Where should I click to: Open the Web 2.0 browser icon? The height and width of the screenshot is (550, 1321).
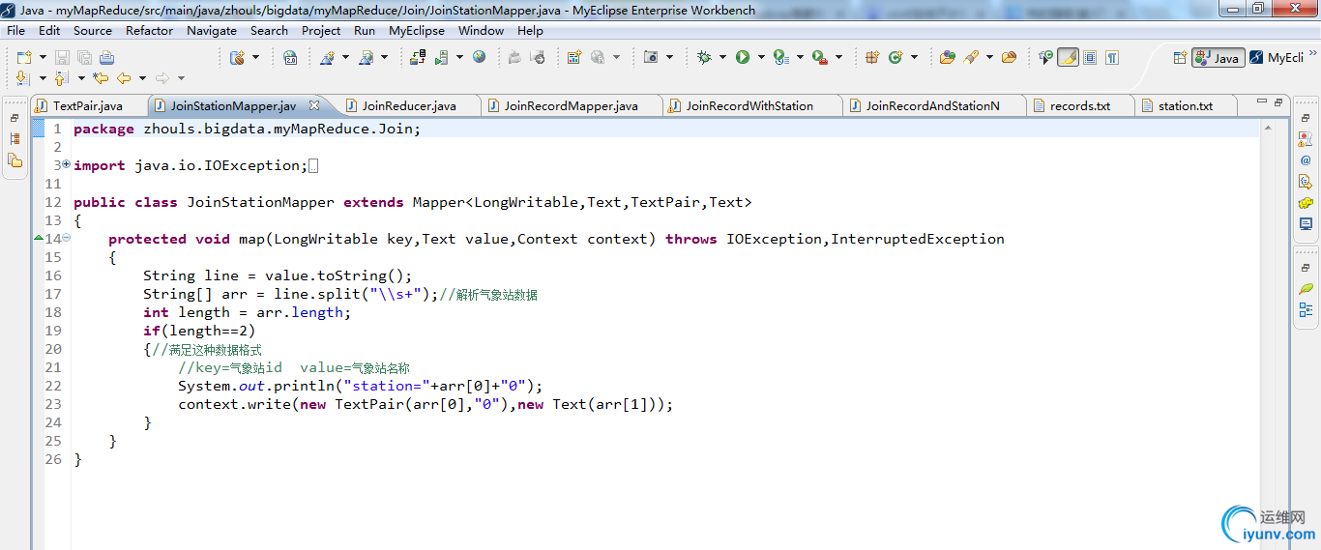[290, 57]
